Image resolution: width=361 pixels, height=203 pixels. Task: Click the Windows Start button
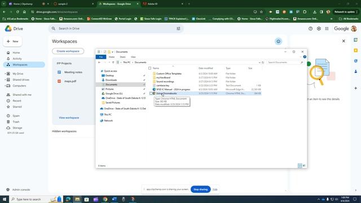point(5,199)
